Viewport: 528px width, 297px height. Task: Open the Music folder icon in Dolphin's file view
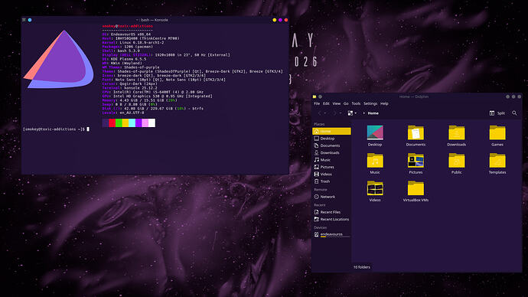pyautogui.click(x=375, y=161)
